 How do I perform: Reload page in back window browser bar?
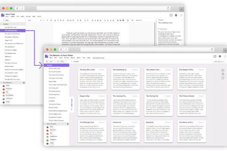click(x=168, y=8)
